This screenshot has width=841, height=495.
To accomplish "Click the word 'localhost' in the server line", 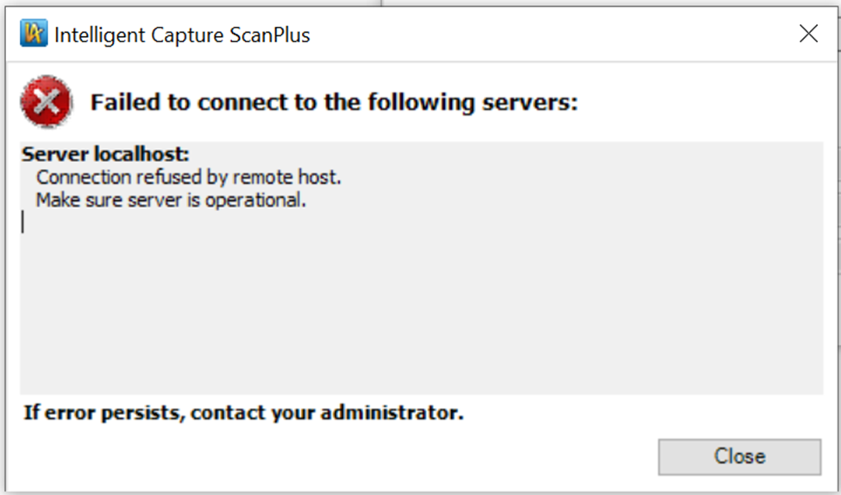I will click(x=141, y=154).
